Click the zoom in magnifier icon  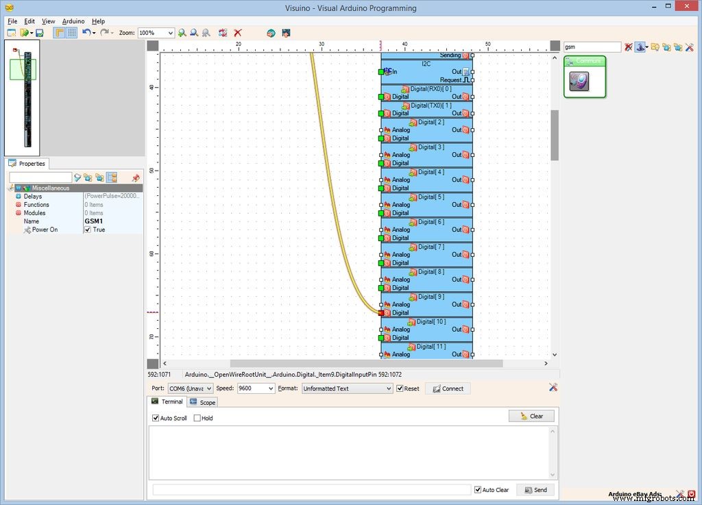(182, 33)
